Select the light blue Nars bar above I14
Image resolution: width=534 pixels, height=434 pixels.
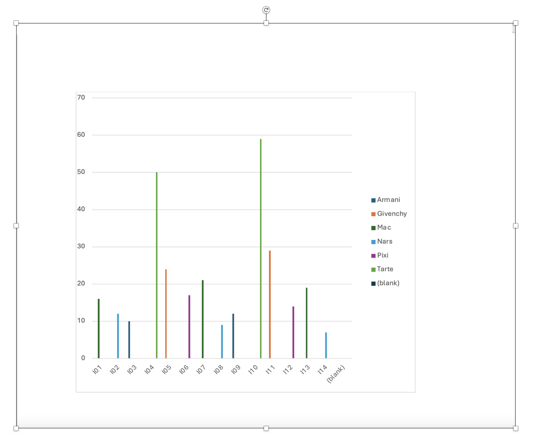tap(326, 345)
